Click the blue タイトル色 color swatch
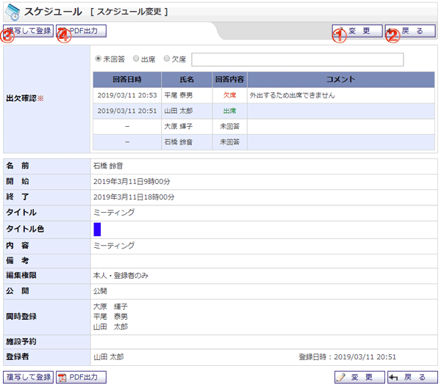The image size is (441, 385). pyautogui.click(x=97, y=229)
